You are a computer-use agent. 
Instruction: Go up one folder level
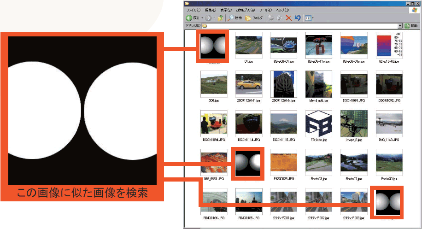[x=221, y=18]
